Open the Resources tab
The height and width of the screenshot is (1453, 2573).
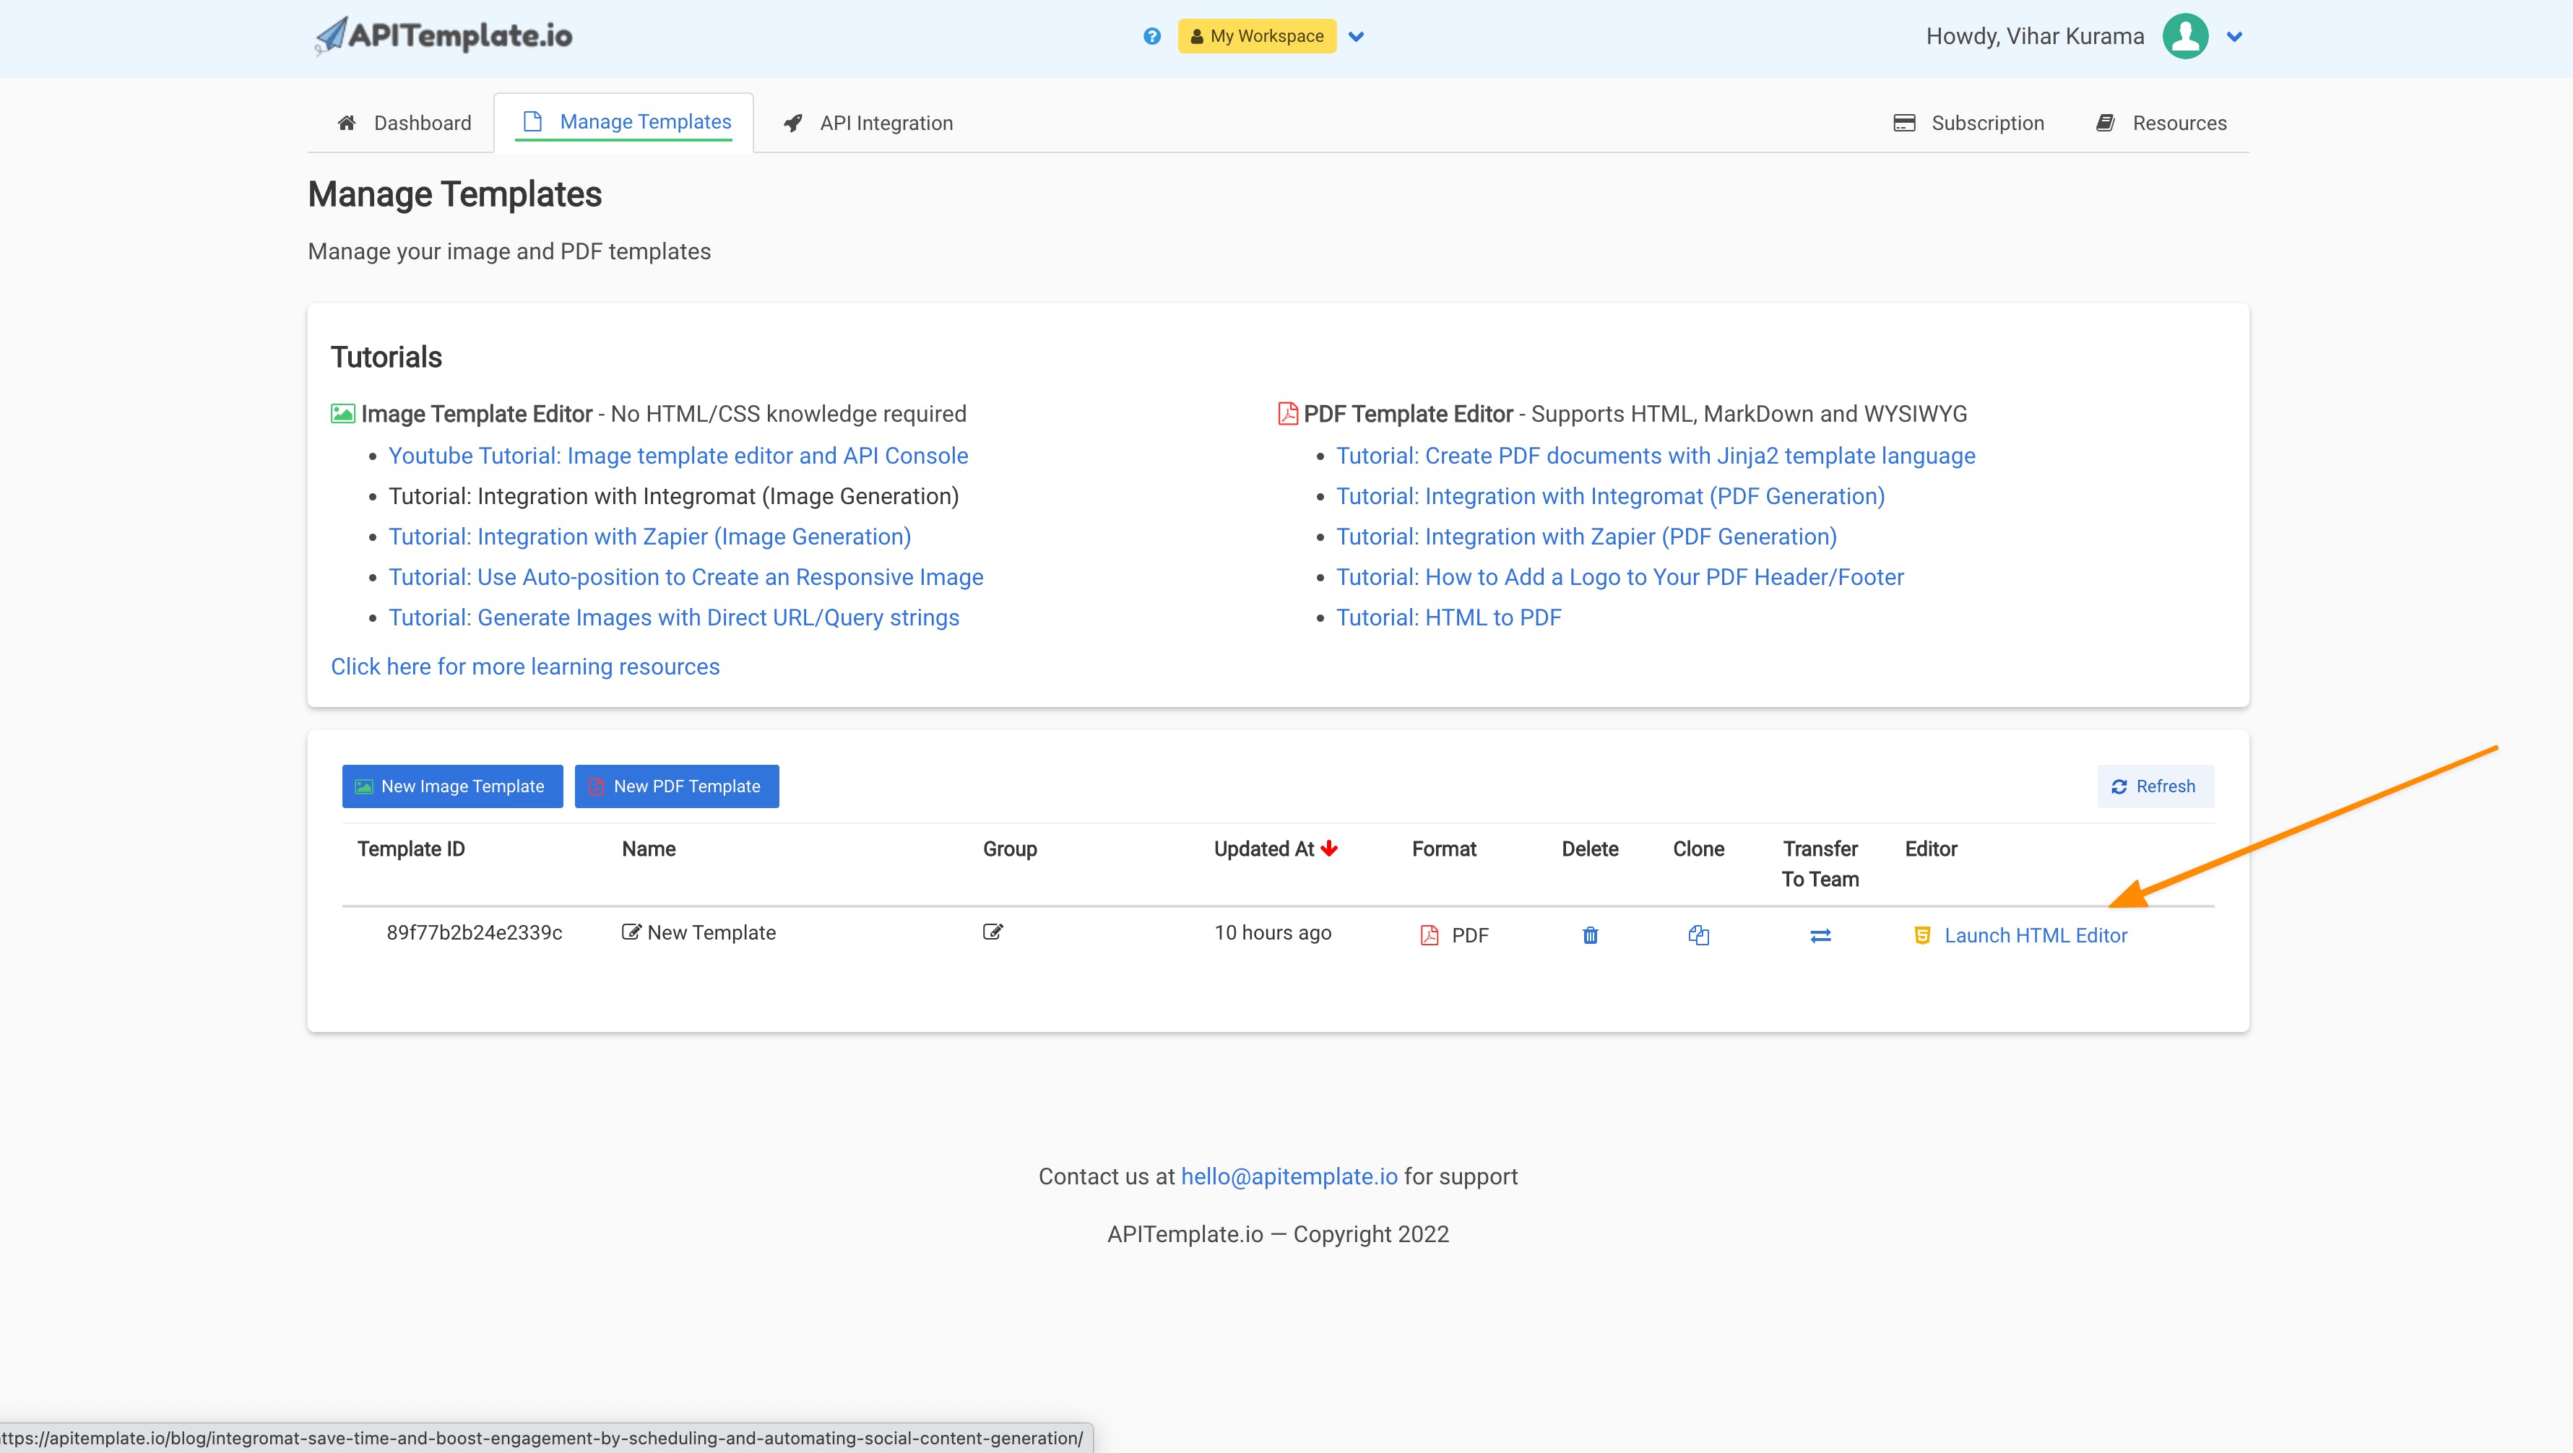tap(2161, 123)
